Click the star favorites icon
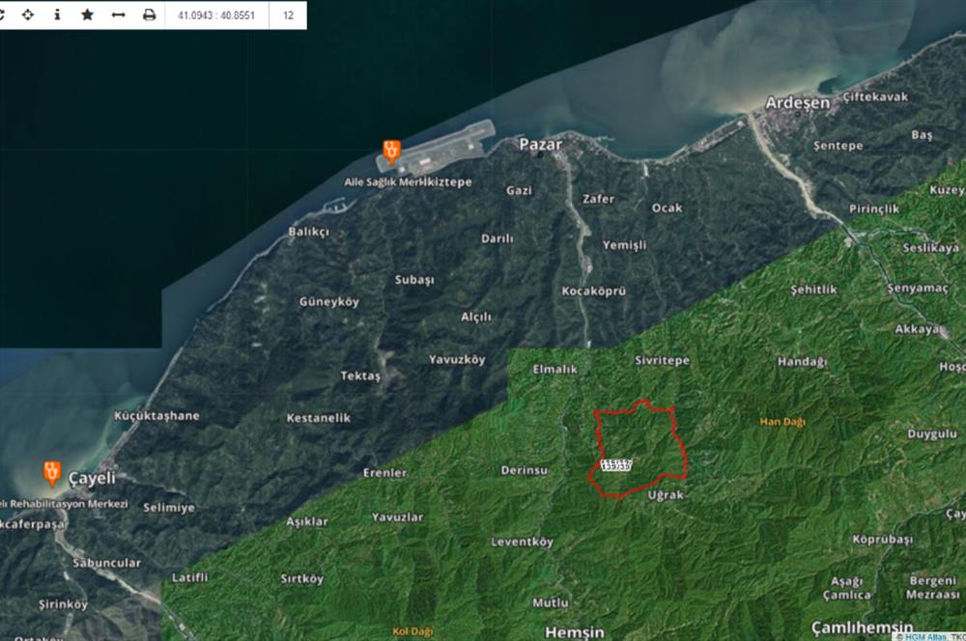Image resolution: width=966 pixels, height=641 pixels. click(87, 15)
